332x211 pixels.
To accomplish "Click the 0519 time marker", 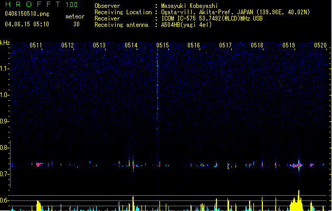I will tap(289, 45).
